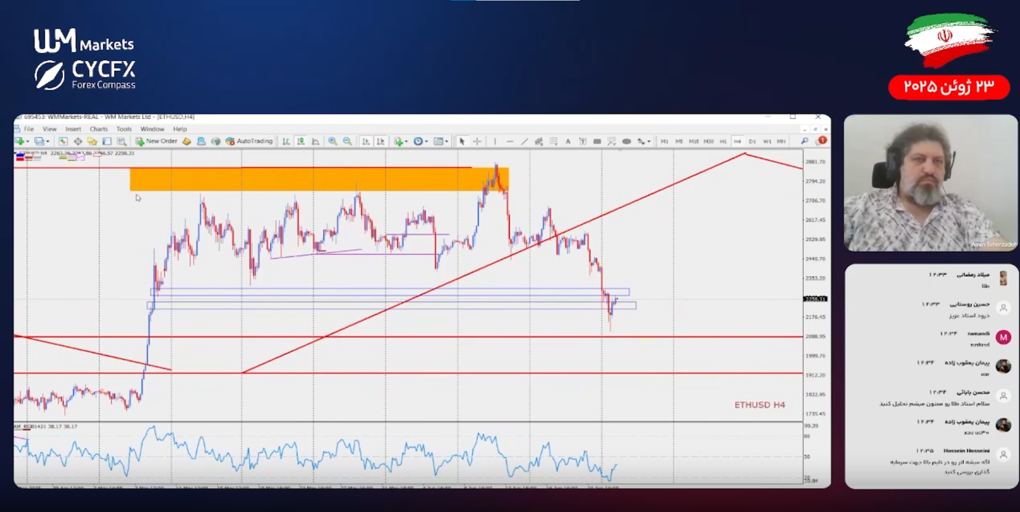Zoom out of the chart
The image size is (1020, 512).
[x=348, y=141]
